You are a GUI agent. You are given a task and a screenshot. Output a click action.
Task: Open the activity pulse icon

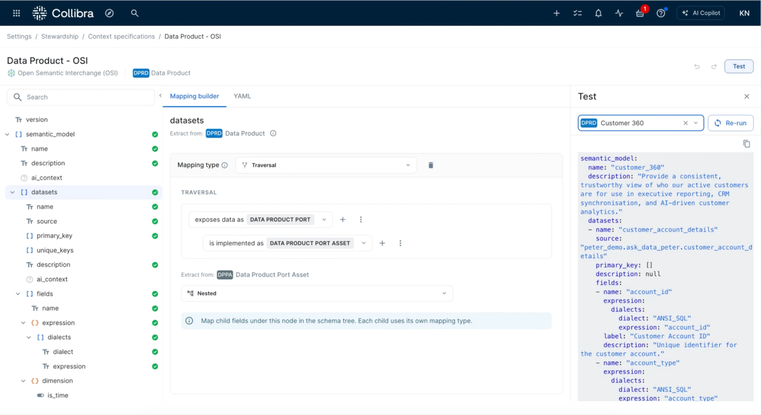[x=619, y=13]
